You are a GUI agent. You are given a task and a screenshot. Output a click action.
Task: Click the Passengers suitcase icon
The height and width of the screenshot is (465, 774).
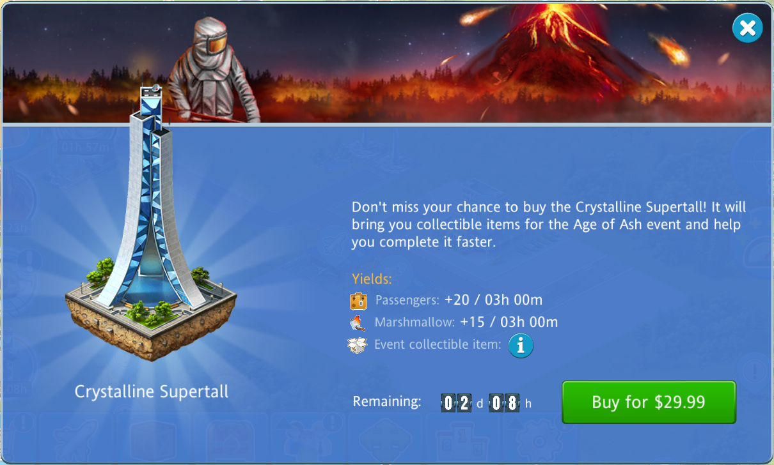pyautogui.click(x=358, y=300)
